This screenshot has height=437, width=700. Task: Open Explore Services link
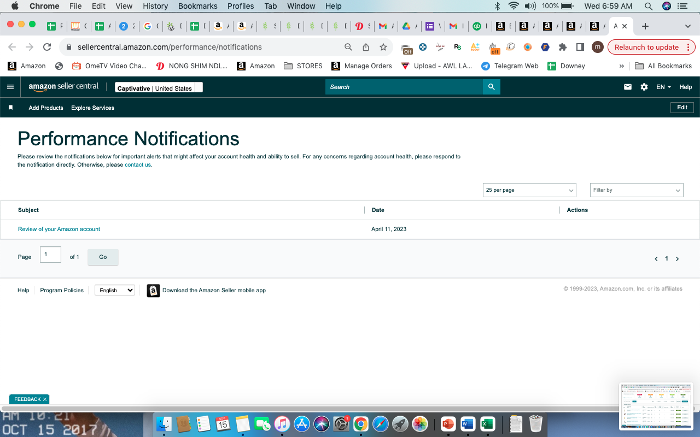[x=92, y=108]
